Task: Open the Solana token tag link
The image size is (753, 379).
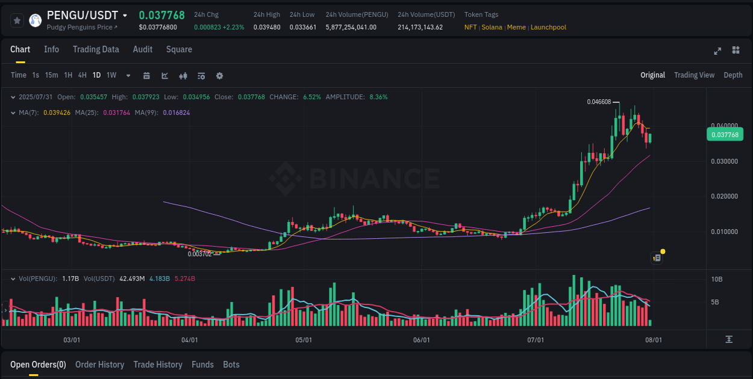Action: tap(492, 27)
